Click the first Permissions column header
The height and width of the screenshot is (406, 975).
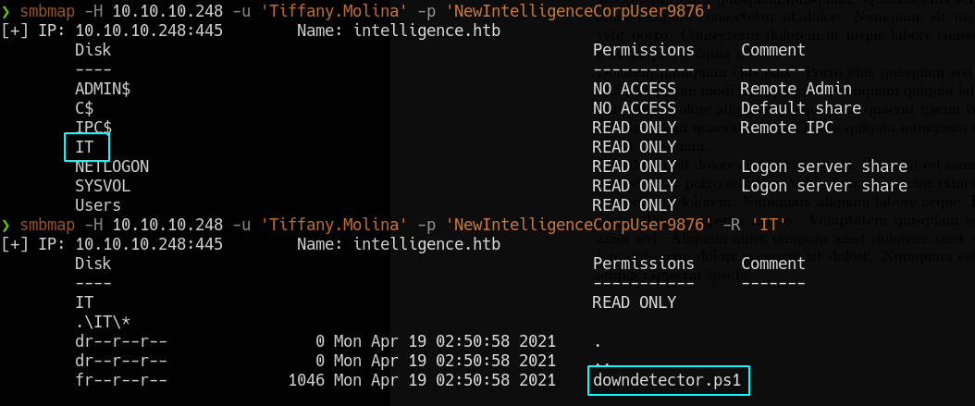[644, 50]
